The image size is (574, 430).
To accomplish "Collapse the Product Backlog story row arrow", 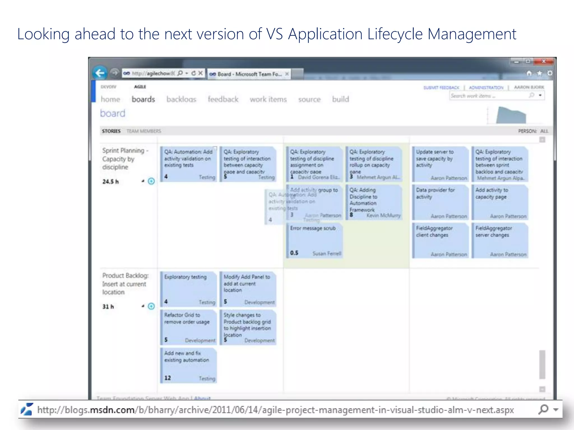I will tap(143, 306).
